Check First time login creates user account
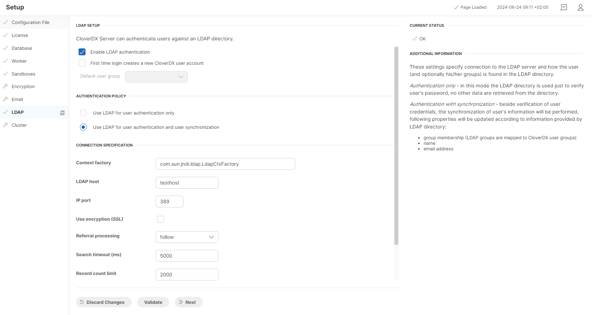The height and width of the screenshot is (315, 592). [82, 63]
